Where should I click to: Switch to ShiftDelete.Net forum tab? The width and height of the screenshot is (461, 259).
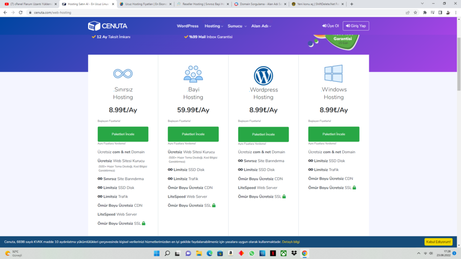pyautogui.click(x=317, y=4)
